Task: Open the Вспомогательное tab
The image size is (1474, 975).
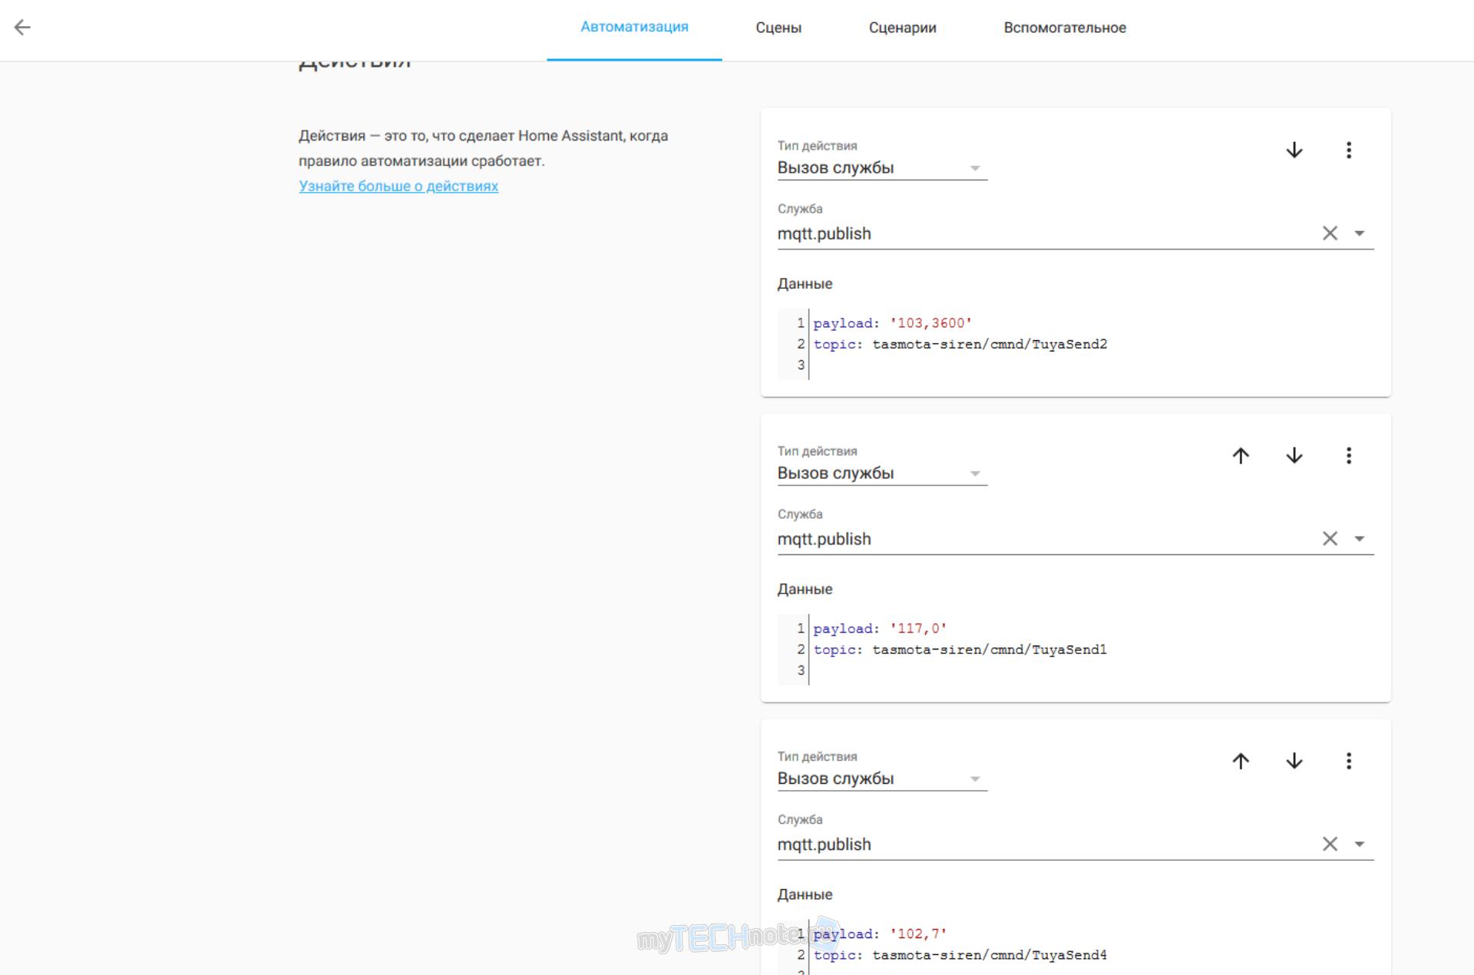Action: pyautogui.click(x=1065, y=28)
